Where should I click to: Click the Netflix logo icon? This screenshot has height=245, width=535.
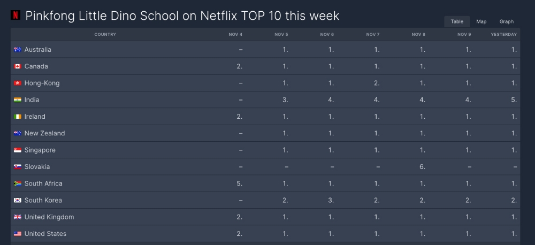(16, 15)
